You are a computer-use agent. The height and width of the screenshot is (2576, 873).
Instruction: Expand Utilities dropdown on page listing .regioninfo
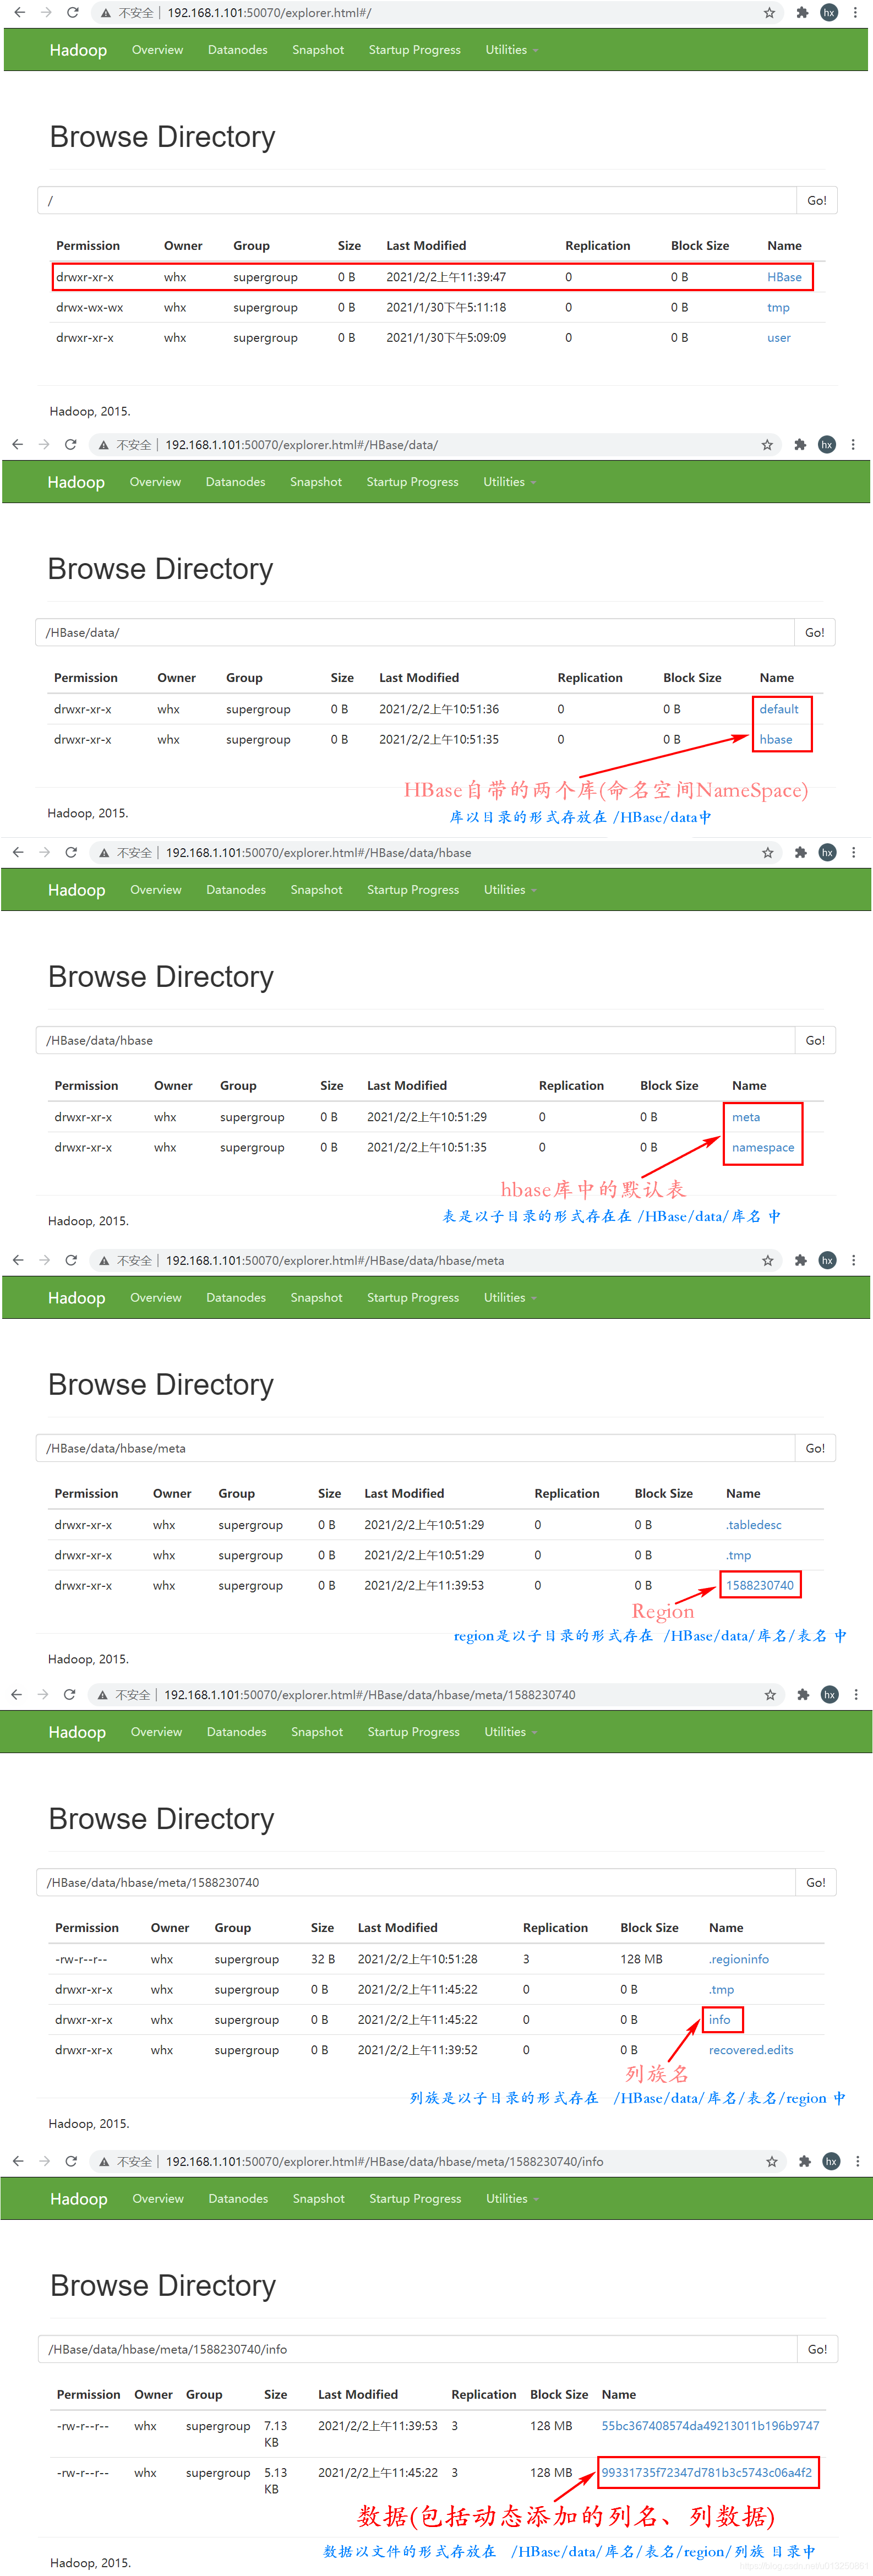(510, 1732)
